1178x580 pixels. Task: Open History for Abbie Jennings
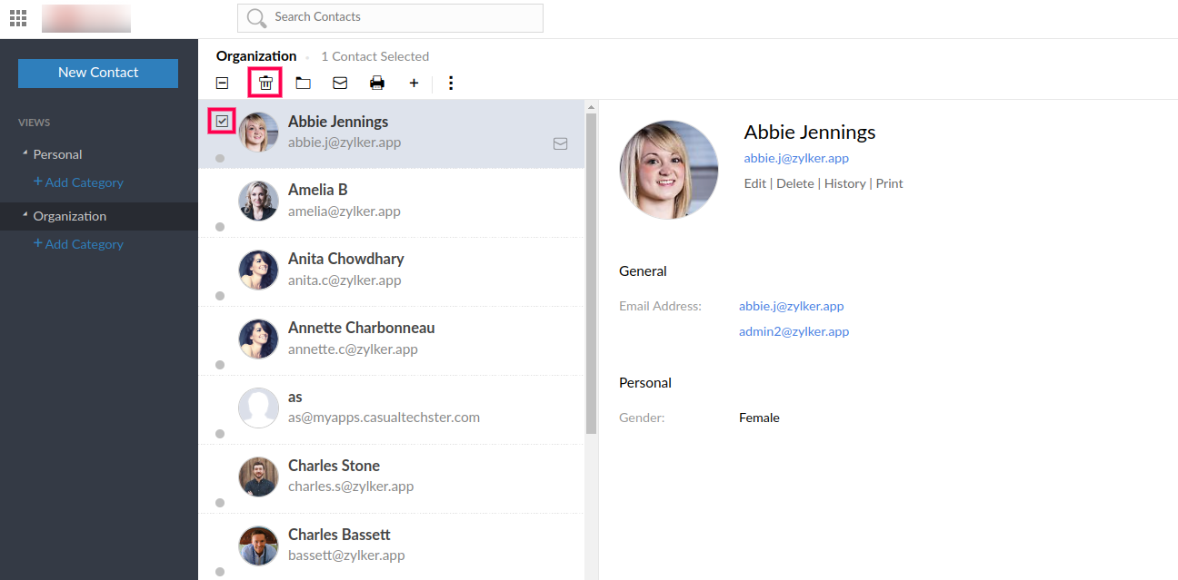(x=844, y=183)
